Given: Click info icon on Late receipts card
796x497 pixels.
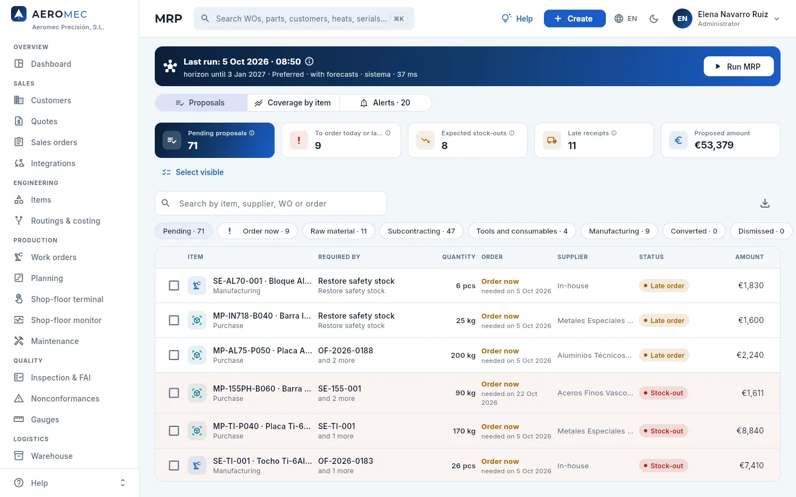Looking at the screenshot, I should click(614, 133).
